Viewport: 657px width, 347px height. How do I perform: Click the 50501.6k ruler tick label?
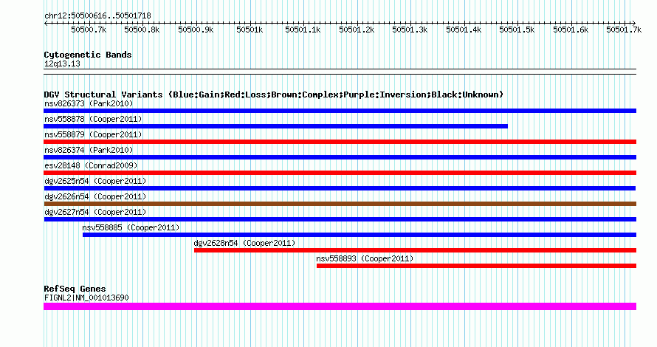click(x=571, y=30)
